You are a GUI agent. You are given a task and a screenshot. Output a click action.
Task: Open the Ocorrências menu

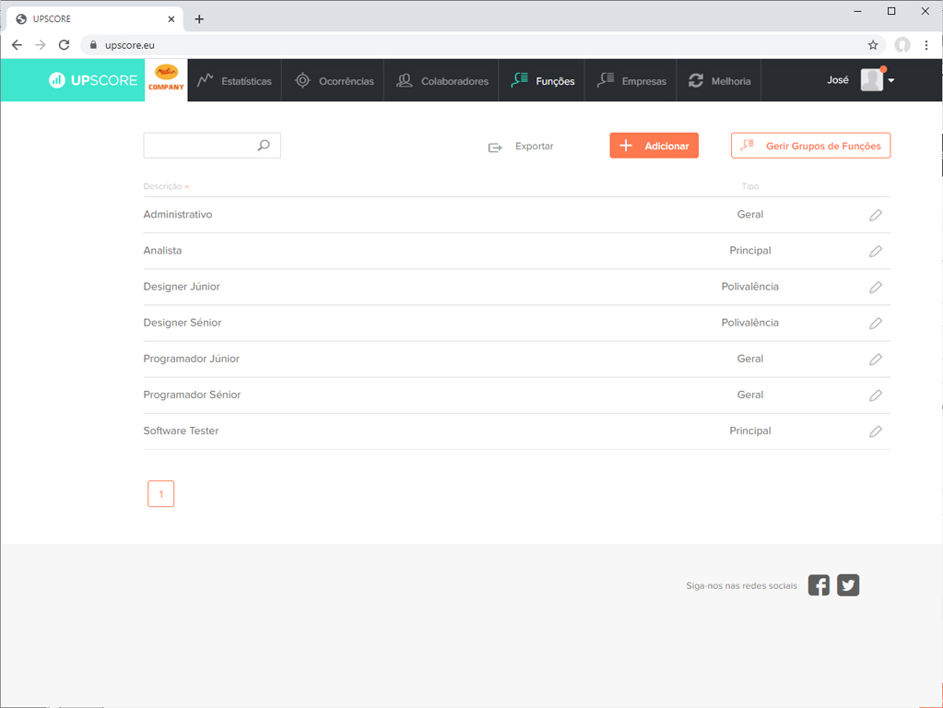click(334, 80)
